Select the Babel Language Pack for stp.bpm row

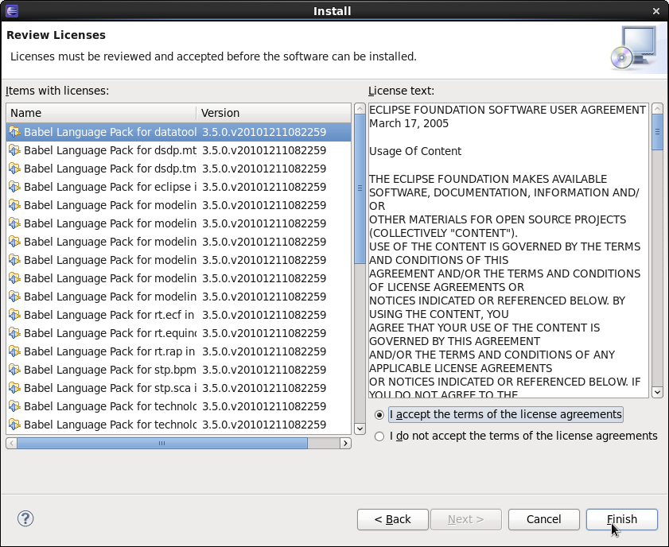coord(179,370)
